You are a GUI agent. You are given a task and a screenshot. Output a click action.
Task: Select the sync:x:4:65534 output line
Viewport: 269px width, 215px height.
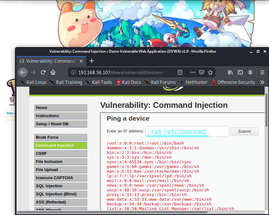tap(149, 162)
